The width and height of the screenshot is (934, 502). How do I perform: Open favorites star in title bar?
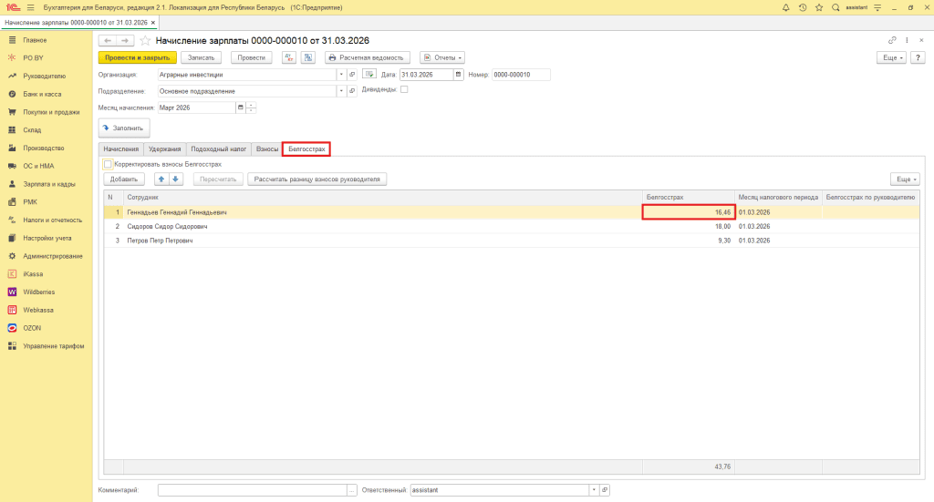819,7
